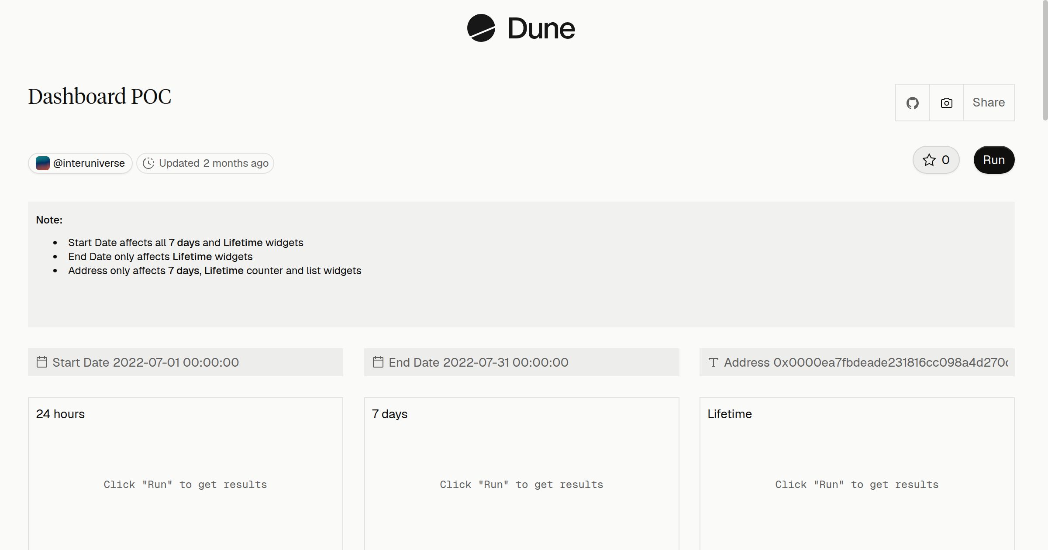Click the Dune logo icon
Viewport: 1048px width, 550px height.
click(x=481, y=28)
